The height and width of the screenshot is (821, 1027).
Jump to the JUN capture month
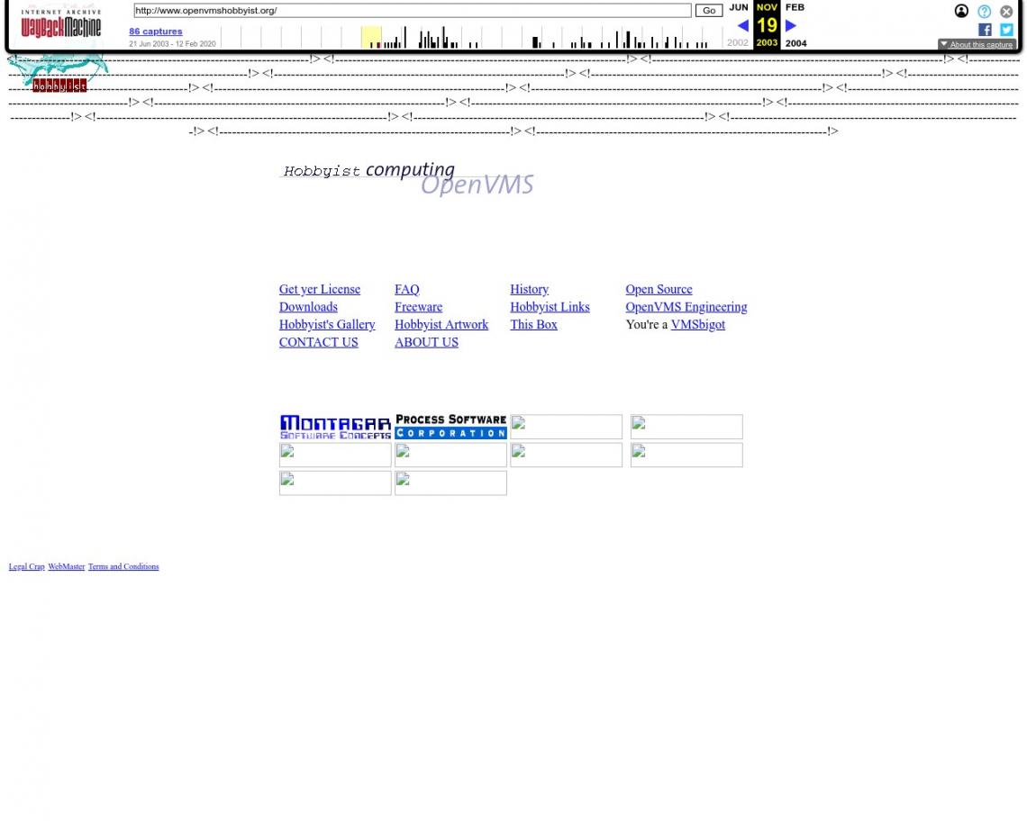pos(738,7)
